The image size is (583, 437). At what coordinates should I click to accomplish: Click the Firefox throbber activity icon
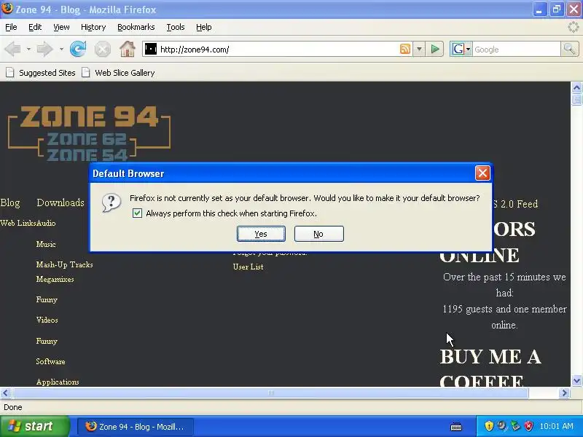click(574, 27)
